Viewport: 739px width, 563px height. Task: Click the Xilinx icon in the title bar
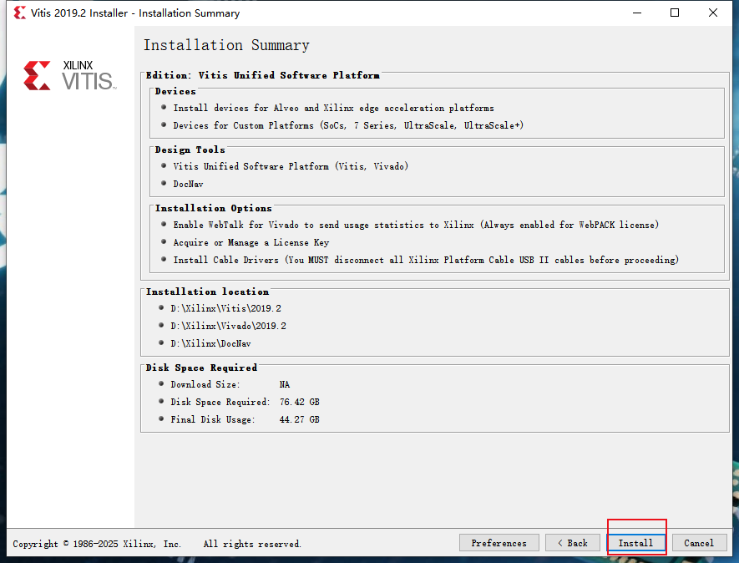click(x=19, y=13)
